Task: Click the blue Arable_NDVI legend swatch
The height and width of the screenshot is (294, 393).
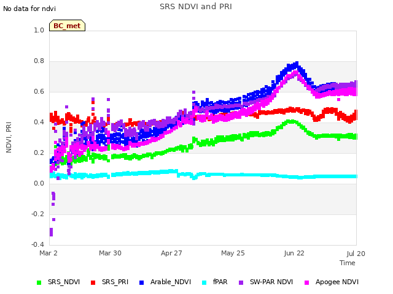Action: 141,282
